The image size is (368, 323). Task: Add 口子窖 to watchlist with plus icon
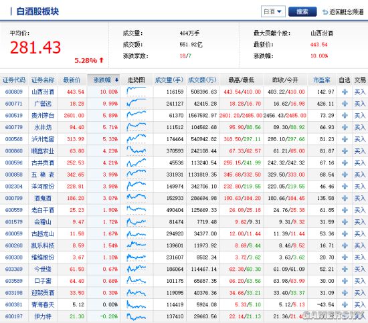pyautogui.click(x=345, y=281)
